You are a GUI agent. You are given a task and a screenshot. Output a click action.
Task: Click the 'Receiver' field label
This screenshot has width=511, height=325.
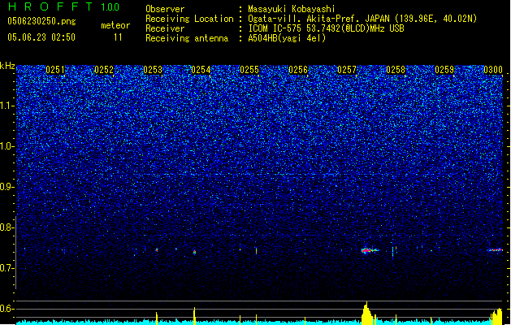tap(165, 28)
